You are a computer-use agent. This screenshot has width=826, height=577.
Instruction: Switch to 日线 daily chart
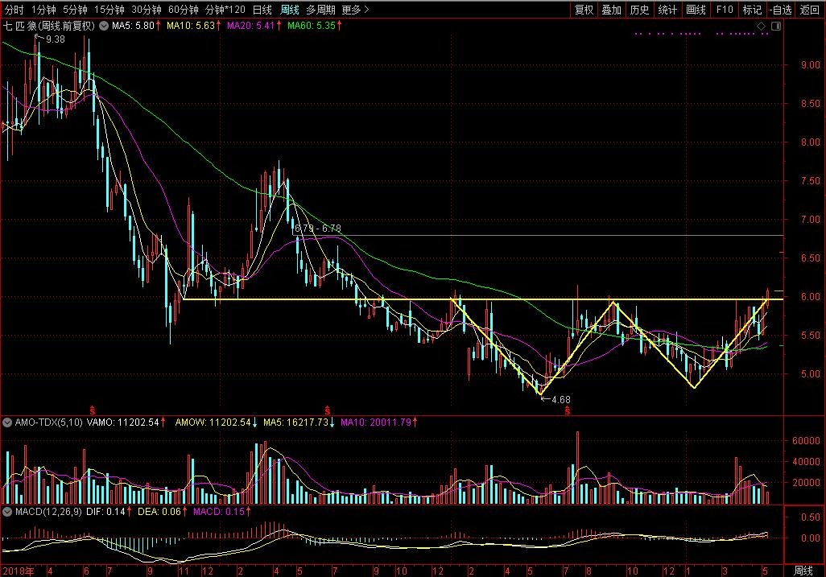click(262, 10)
